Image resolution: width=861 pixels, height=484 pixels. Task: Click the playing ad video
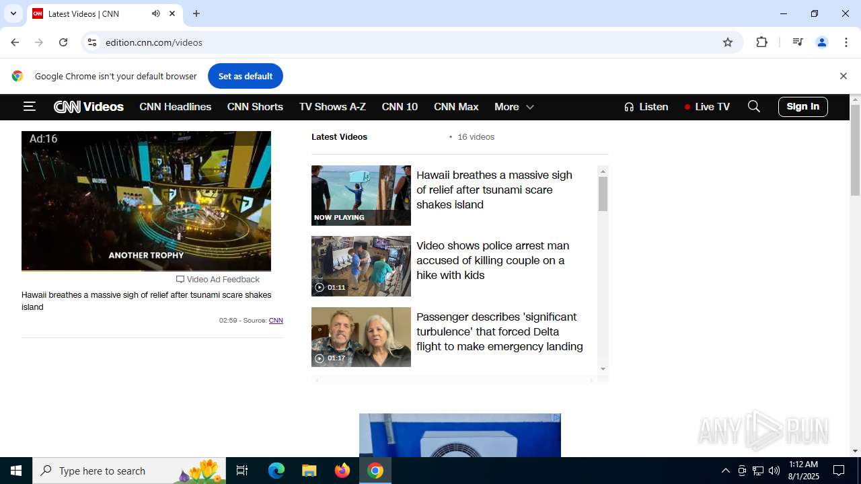146,201
